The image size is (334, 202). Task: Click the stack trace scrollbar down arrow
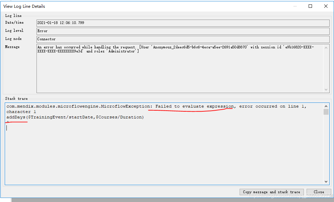tap(326, 182)
